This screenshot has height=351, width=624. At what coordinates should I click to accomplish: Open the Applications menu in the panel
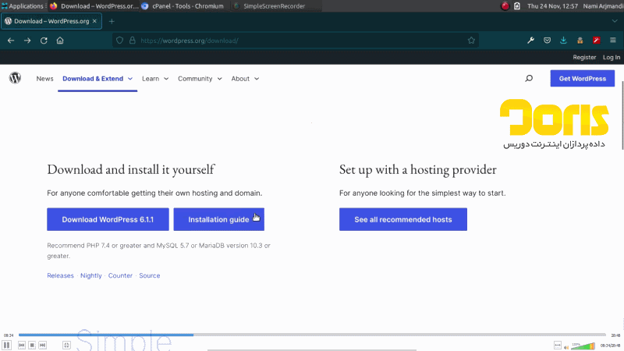click(23, 6)
